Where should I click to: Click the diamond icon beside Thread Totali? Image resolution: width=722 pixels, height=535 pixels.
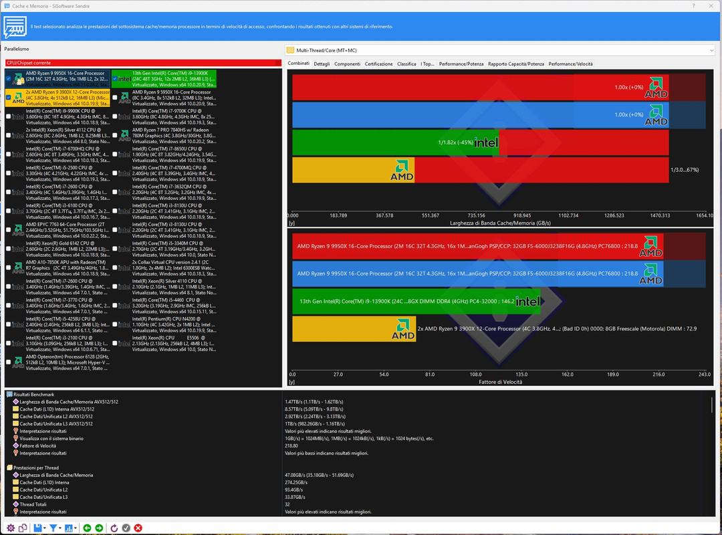(15, 505)
